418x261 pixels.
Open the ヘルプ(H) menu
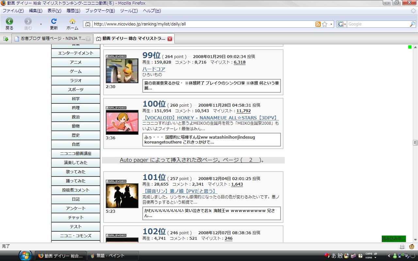(x=152, y=11)
